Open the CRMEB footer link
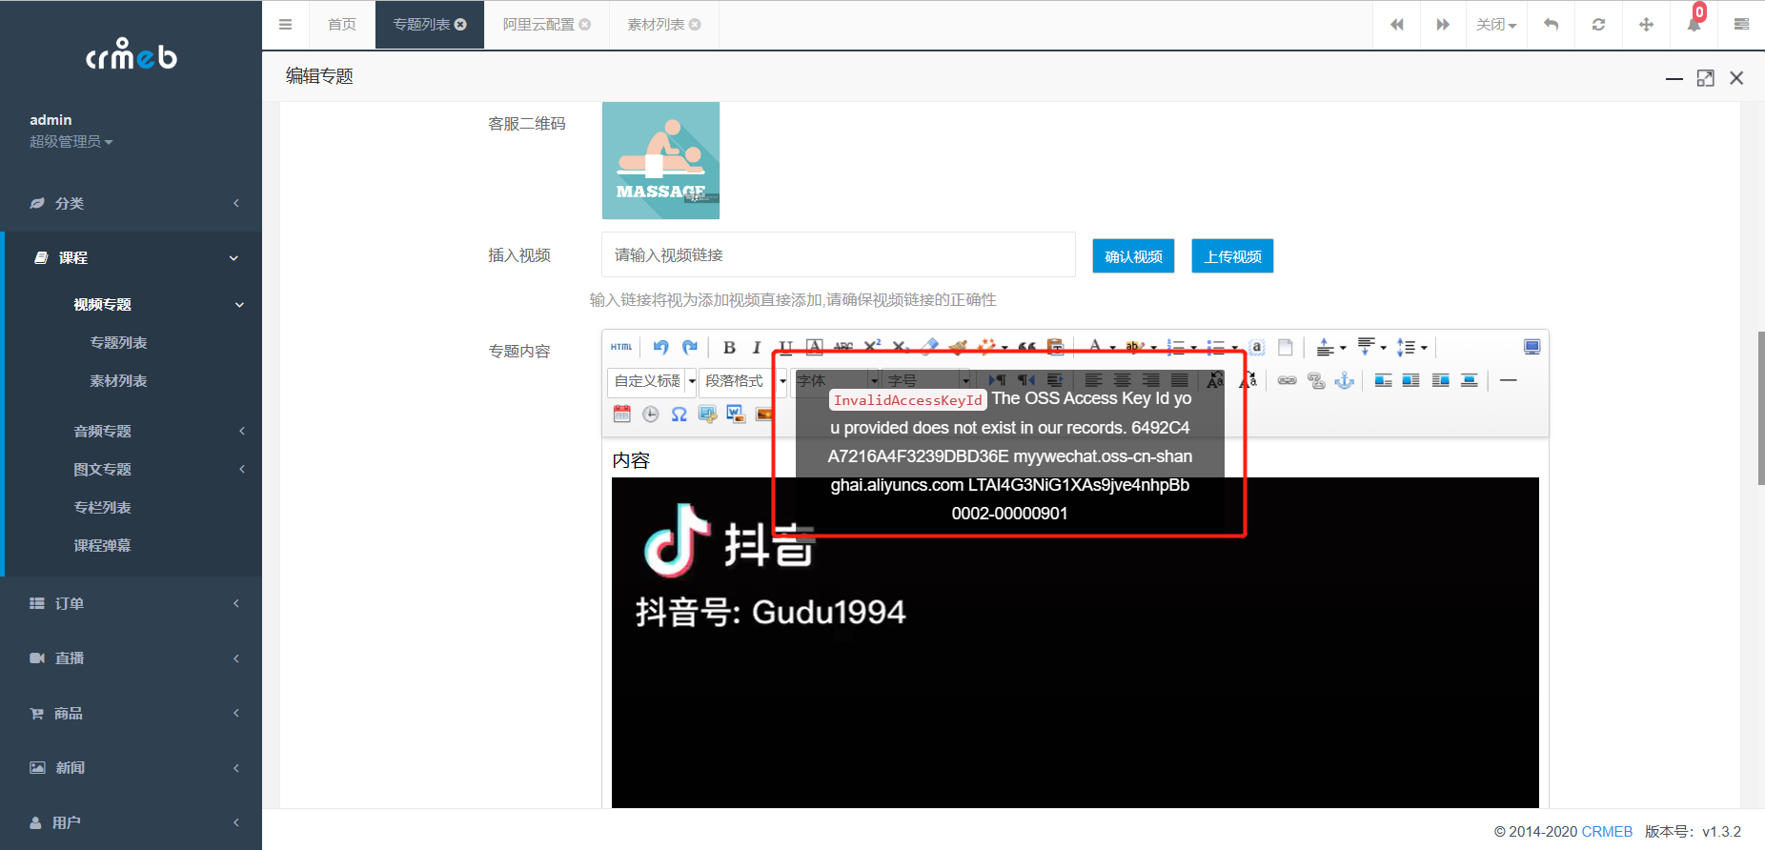The width and height of the screenshot is (1765, 850). [1607, 832]
